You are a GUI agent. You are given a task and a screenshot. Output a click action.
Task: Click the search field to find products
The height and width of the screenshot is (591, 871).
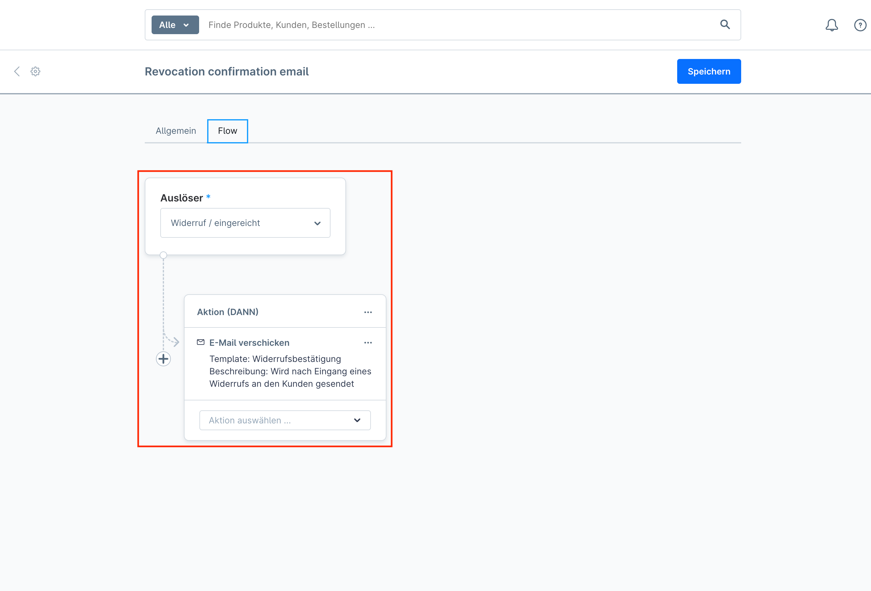[x=450, y=25]
